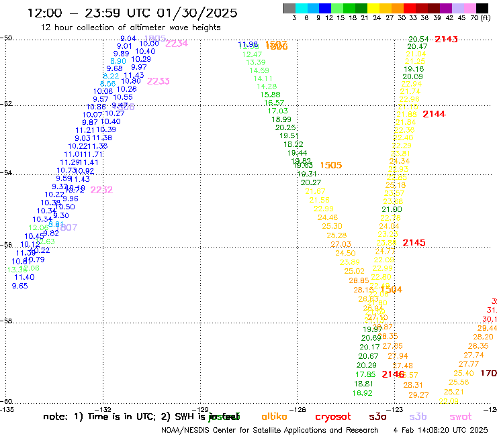Screen dimensions: 497x436
Task: Click the altika pass time label 1505
Action: 331,165
